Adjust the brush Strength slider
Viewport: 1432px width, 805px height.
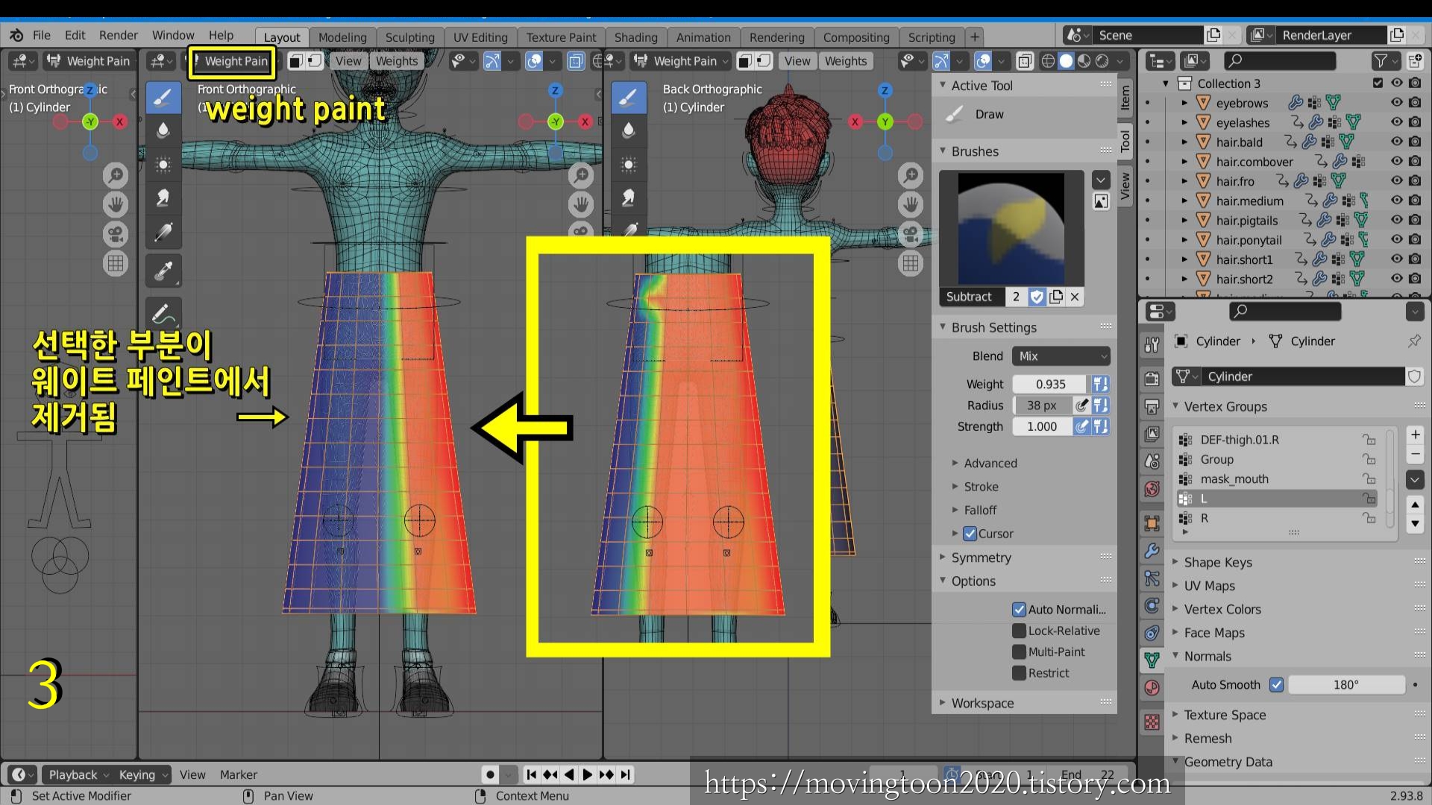[x=1042, y=426]
